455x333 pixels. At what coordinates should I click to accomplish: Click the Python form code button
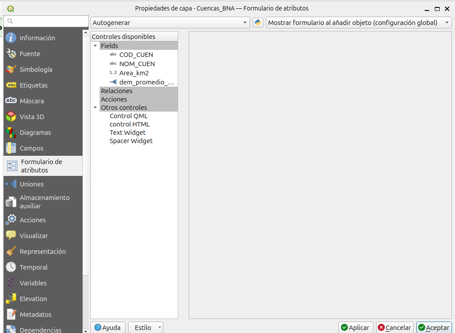258,23
